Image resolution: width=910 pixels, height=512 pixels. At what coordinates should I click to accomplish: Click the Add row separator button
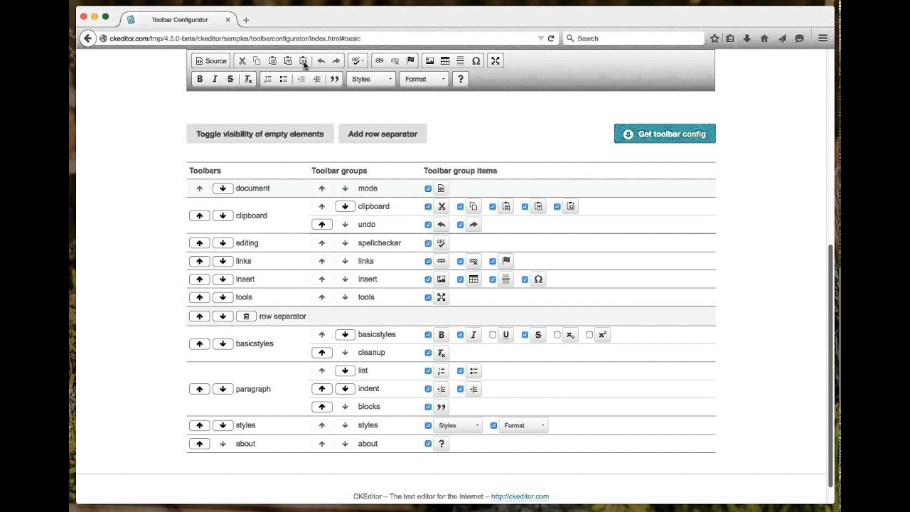pos(382,134)
